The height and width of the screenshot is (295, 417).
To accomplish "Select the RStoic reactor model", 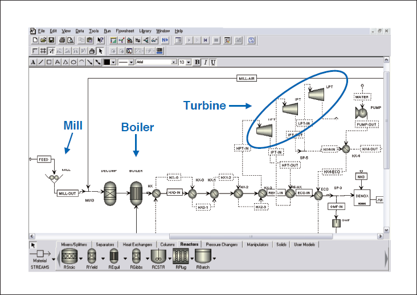I will coord(69,255).
